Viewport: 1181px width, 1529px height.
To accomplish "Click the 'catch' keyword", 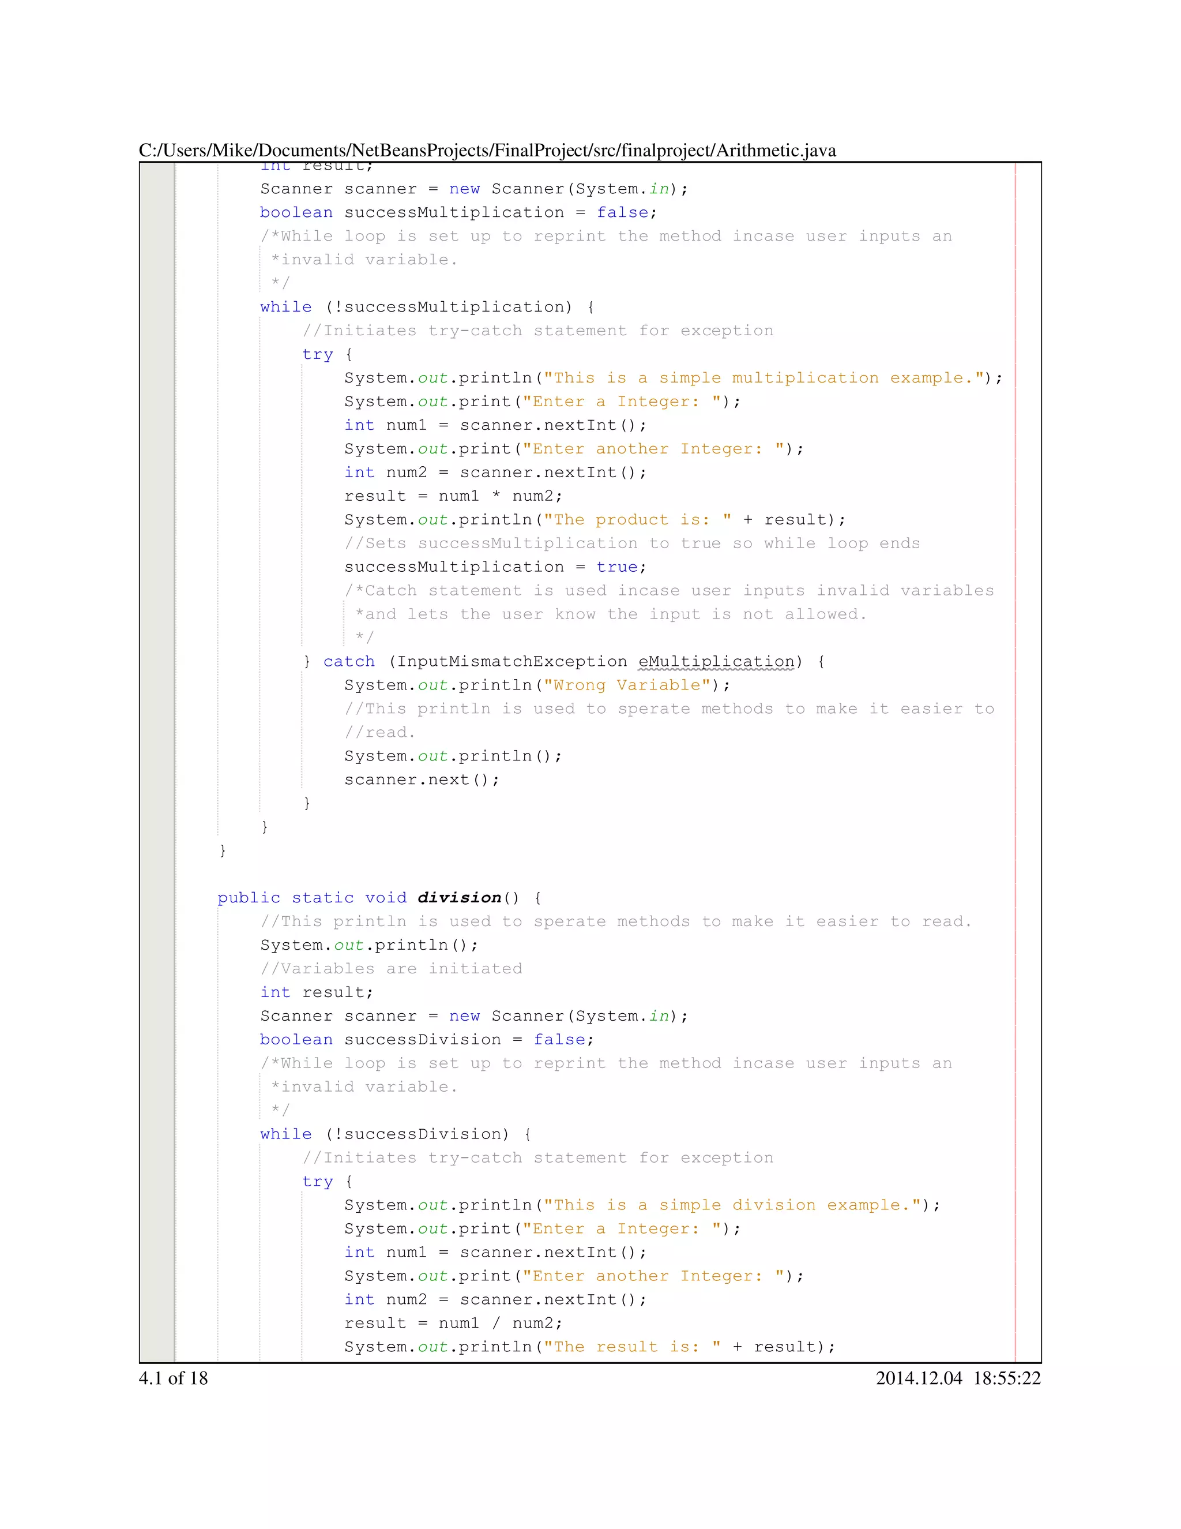I will [x=348, y=662].
